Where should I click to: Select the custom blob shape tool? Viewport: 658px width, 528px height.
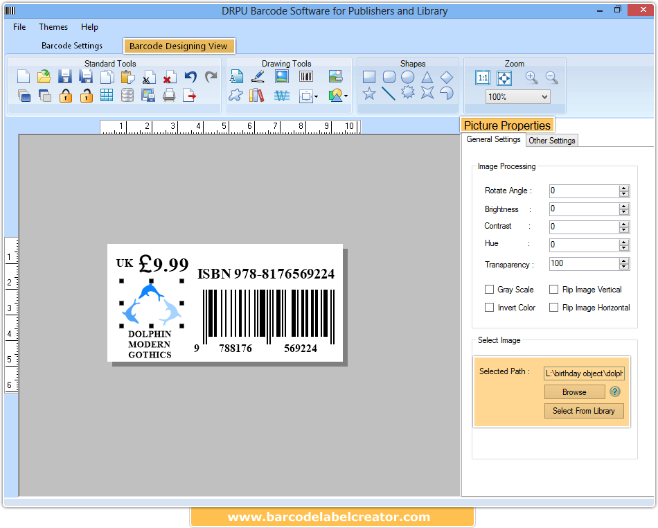click(235, 95)
